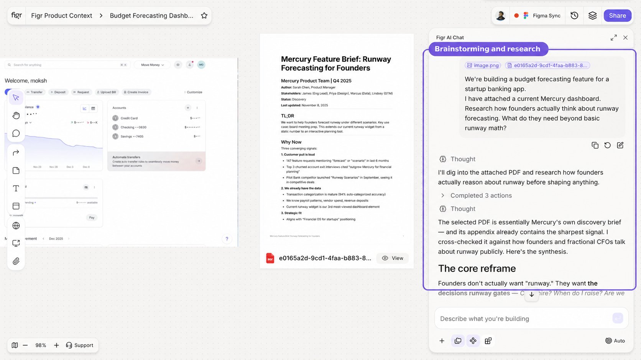641x360 pixels.
Task: Toggle eye visibility icon in dashboard
Action: click(x=178, y=65)
